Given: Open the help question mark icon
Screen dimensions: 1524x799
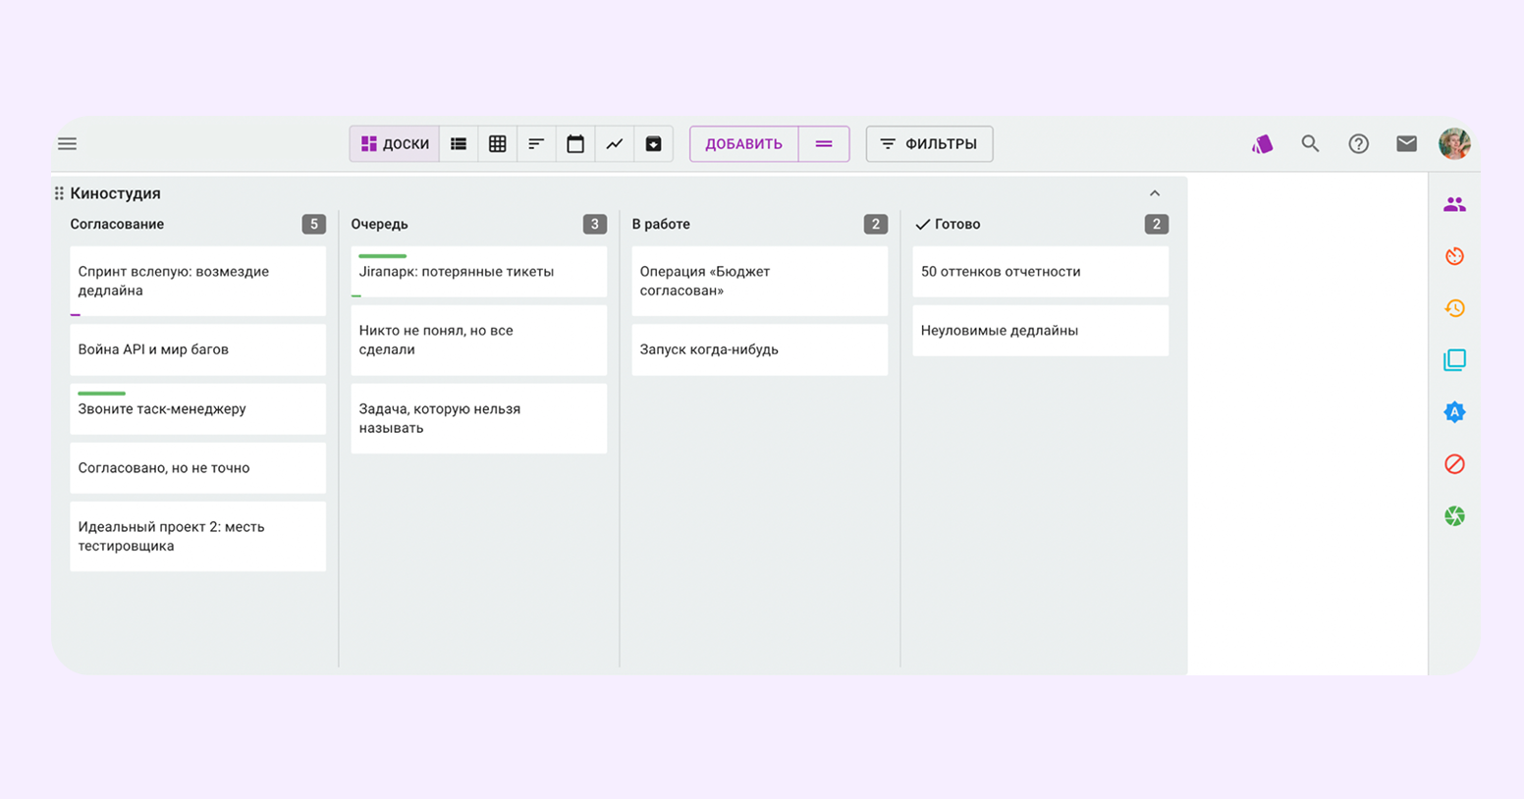Looking at the screenshot, I should (1358, 143).
